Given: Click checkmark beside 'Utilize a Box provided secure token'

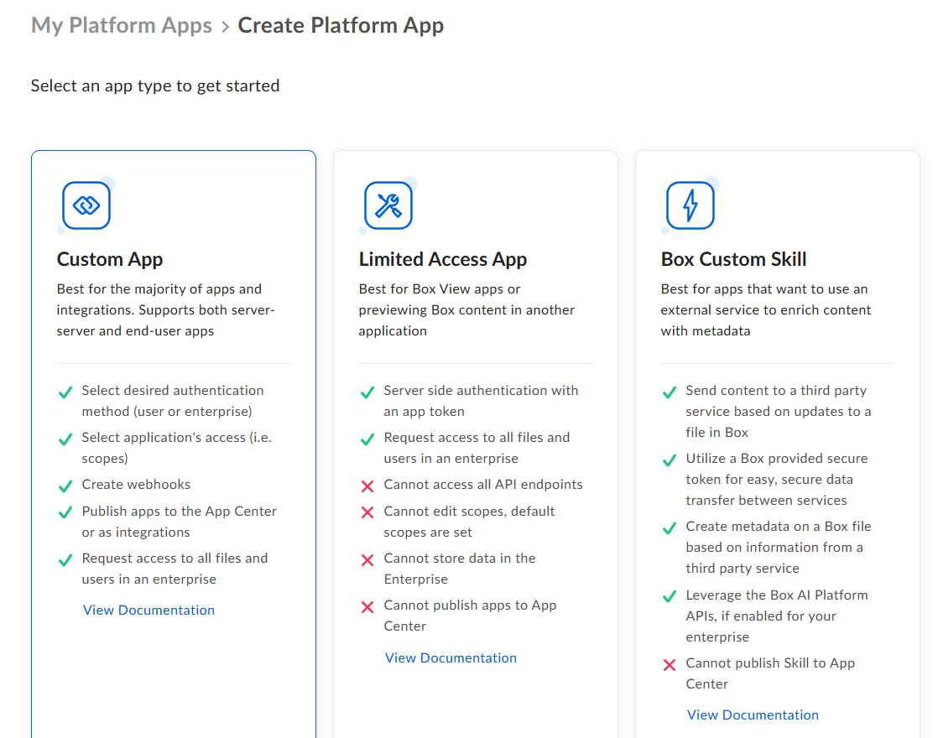Looking at the screenshot, I should pos(670,460).
